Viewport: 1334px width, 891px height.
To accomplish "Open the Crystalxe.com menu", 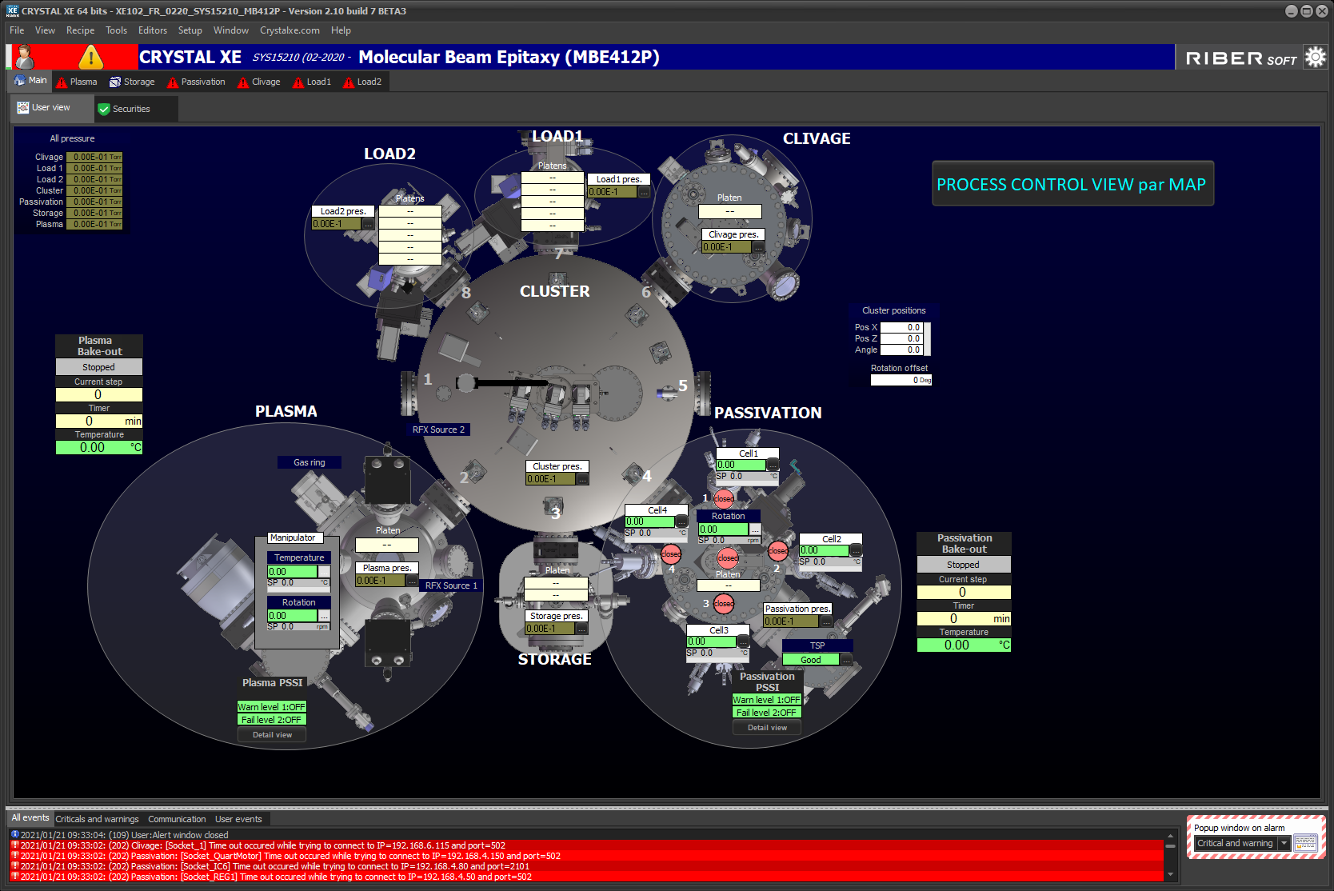I will (x=290, y=30).
